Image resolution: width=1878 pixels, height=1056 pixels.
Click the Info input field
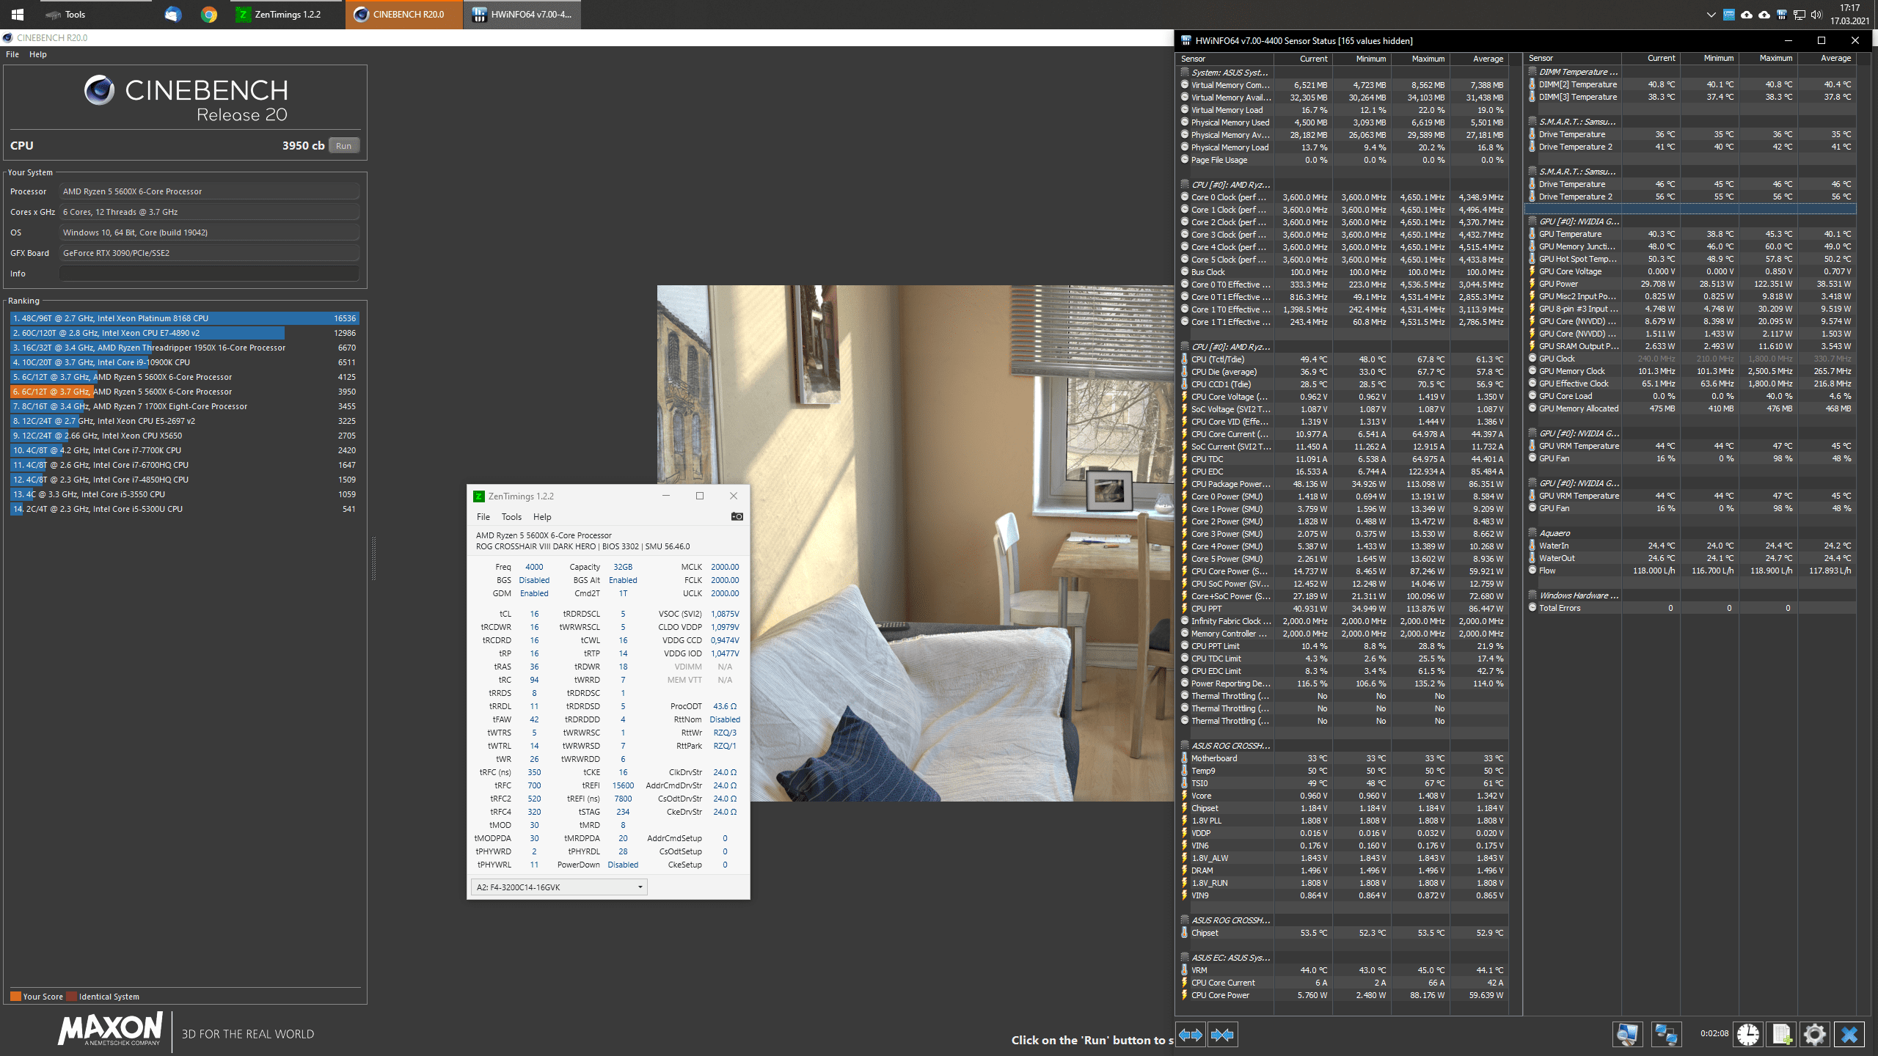(209, 274)
